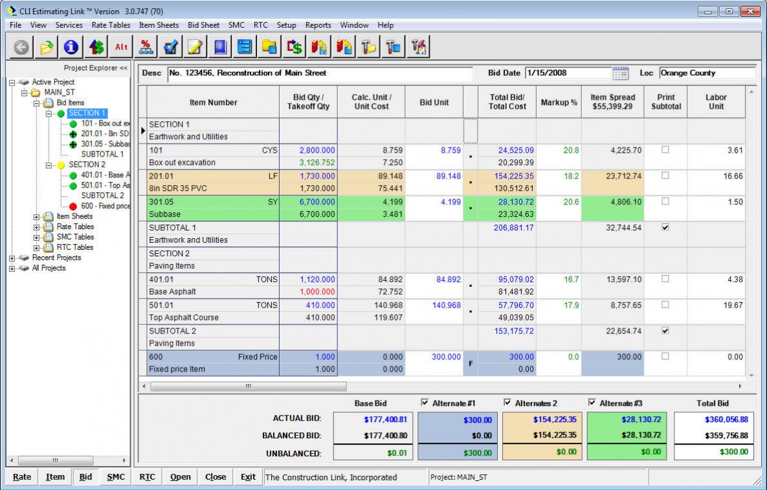Click the Exit button in bottom bar
The height and width of the screenshot is (490, 767).
pos(248,477)
